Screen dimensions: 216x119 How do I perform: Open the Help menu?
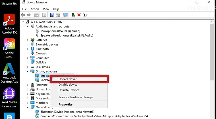tap(56, 9)
